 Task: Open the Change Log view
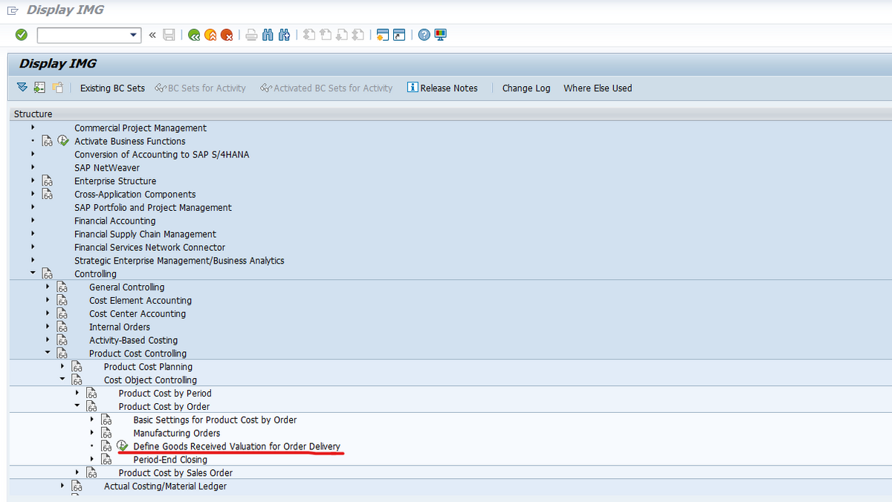pyautogui.click(x=526, y=88)
